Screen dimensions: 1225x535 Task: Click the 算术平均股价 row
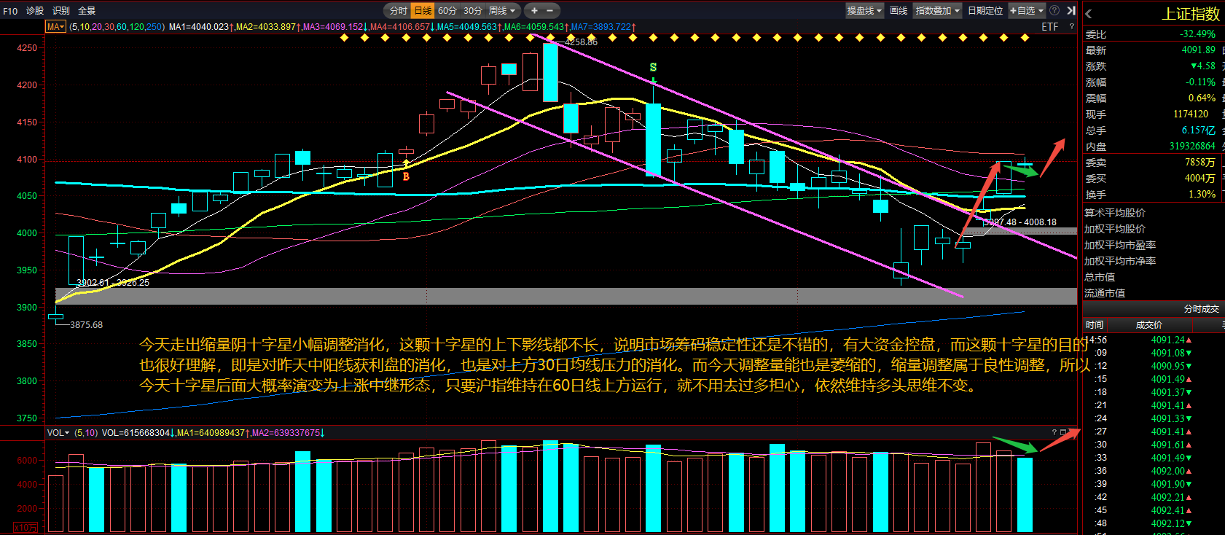[1115, 213]
